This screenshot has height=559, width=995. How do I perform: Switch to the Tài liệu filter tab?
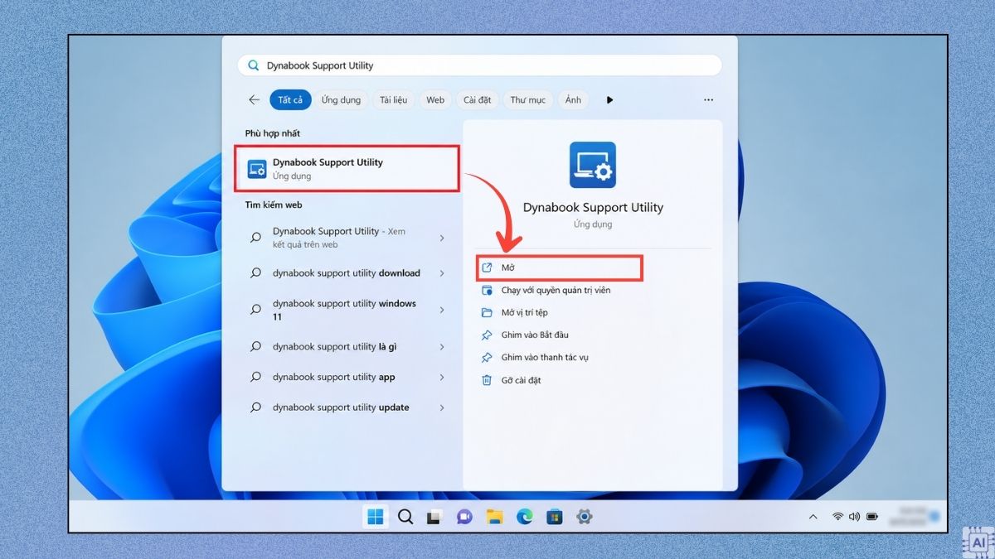tap(393, 99)
